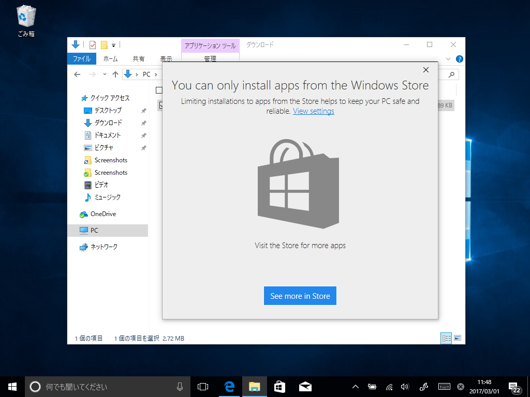Open the Wi-Fi network tray icon
The width and height of the screenshot is (530, 397).
(389, 387)
